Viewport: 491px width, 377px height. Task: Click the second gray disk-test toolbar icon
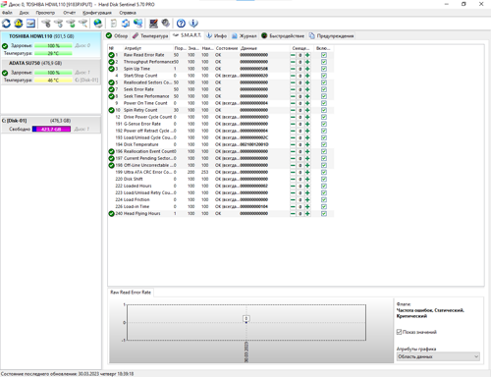pyautogui.click(x=59, y=24)
